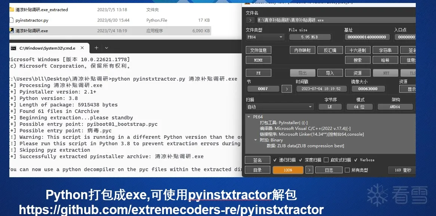Click the 'Python version: 3.8' terminal line

44,98
